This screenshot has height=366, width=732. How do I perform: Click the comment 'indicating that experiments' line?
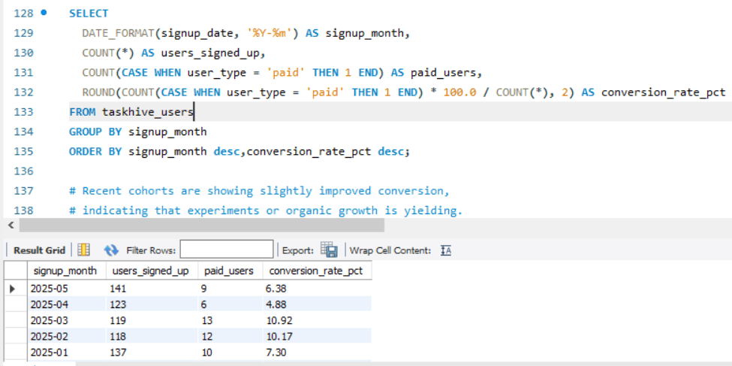pos(266,211)
